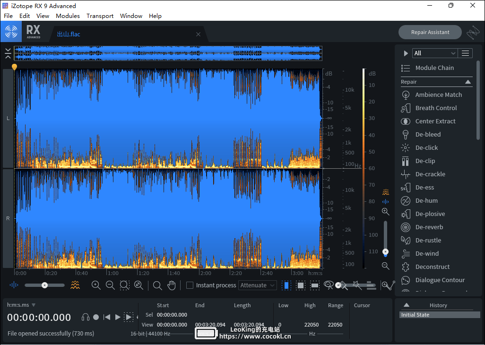This screenshot has height=345, width=485.
Task: Open the De-plosive module
Action: 423,214
